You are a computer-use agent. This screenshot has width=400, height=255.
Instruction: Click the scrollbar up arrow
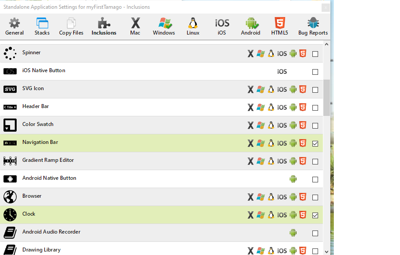(326, 44)
